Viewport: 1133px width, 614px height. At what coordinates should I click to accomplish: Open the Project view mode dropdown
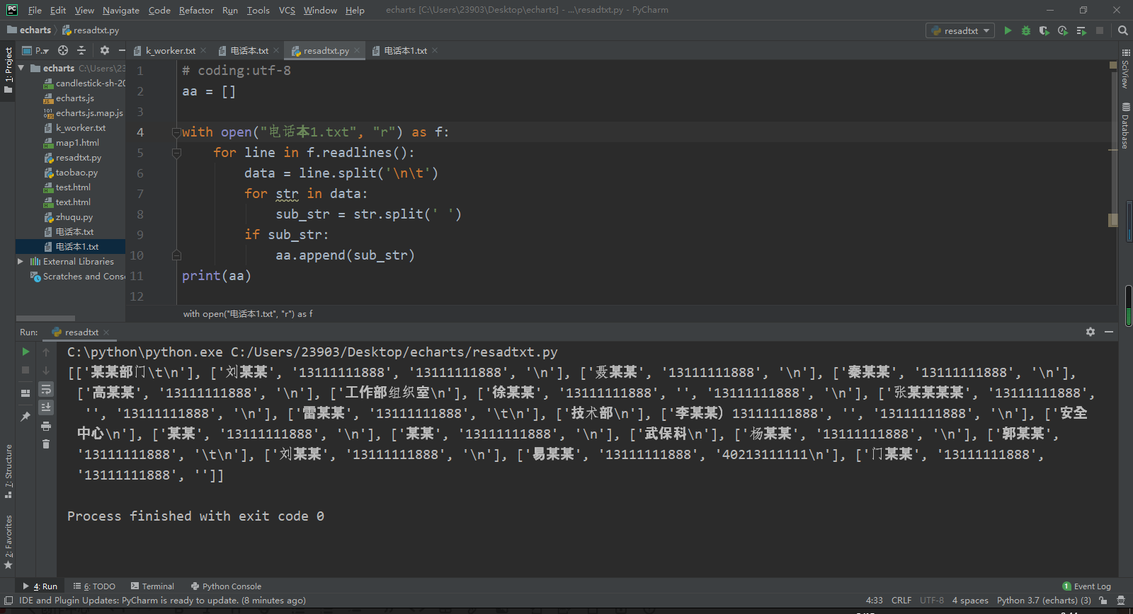[35, 50]
